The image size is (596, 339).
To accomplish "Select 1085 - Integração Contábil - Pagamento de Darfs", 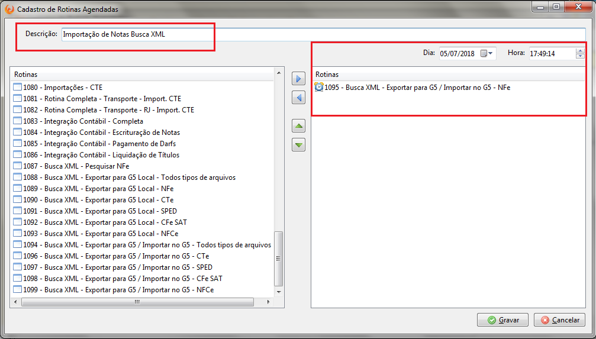I will click(99, 144).
